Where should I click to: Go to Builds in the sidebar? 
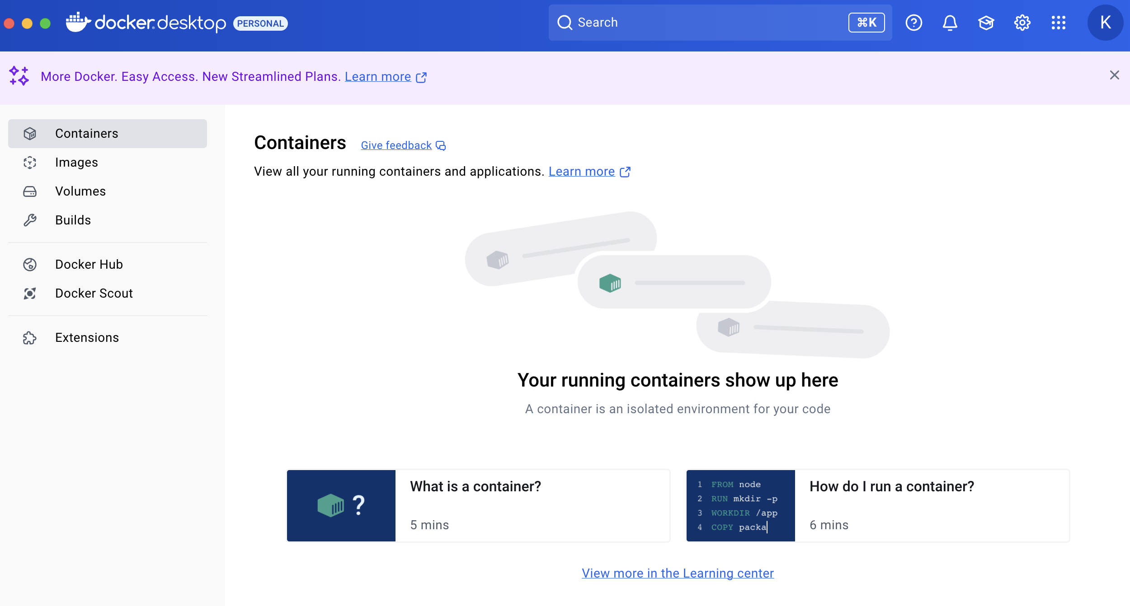pyautogui.click(x=73, y=220)
